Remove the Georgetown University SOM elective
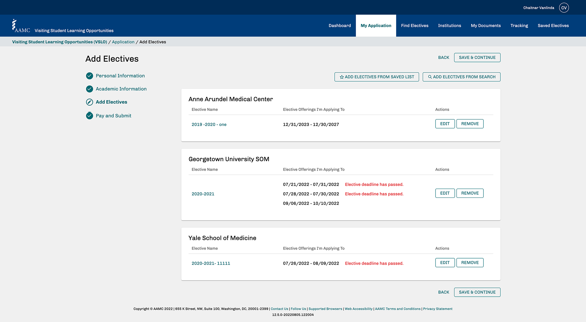The image size is (586, 322). click(470, 193)
